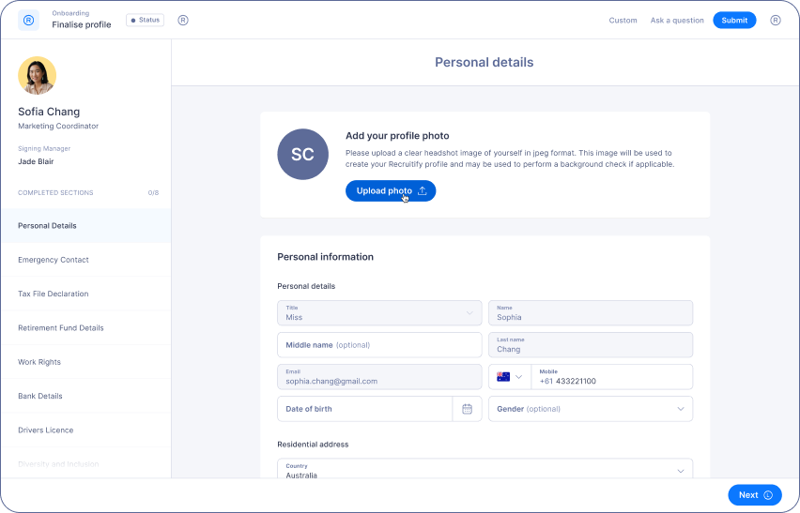Click the Sofia Chang name in sidebar

49,112
